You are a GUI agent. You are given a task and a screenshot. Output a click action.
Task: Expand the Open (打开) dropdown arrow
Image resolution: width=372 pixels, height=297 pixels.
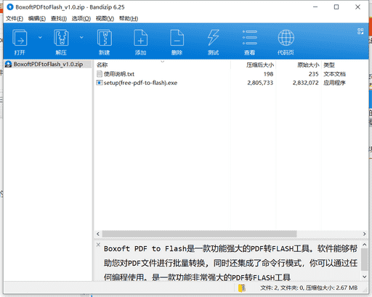tap(40, 37)
